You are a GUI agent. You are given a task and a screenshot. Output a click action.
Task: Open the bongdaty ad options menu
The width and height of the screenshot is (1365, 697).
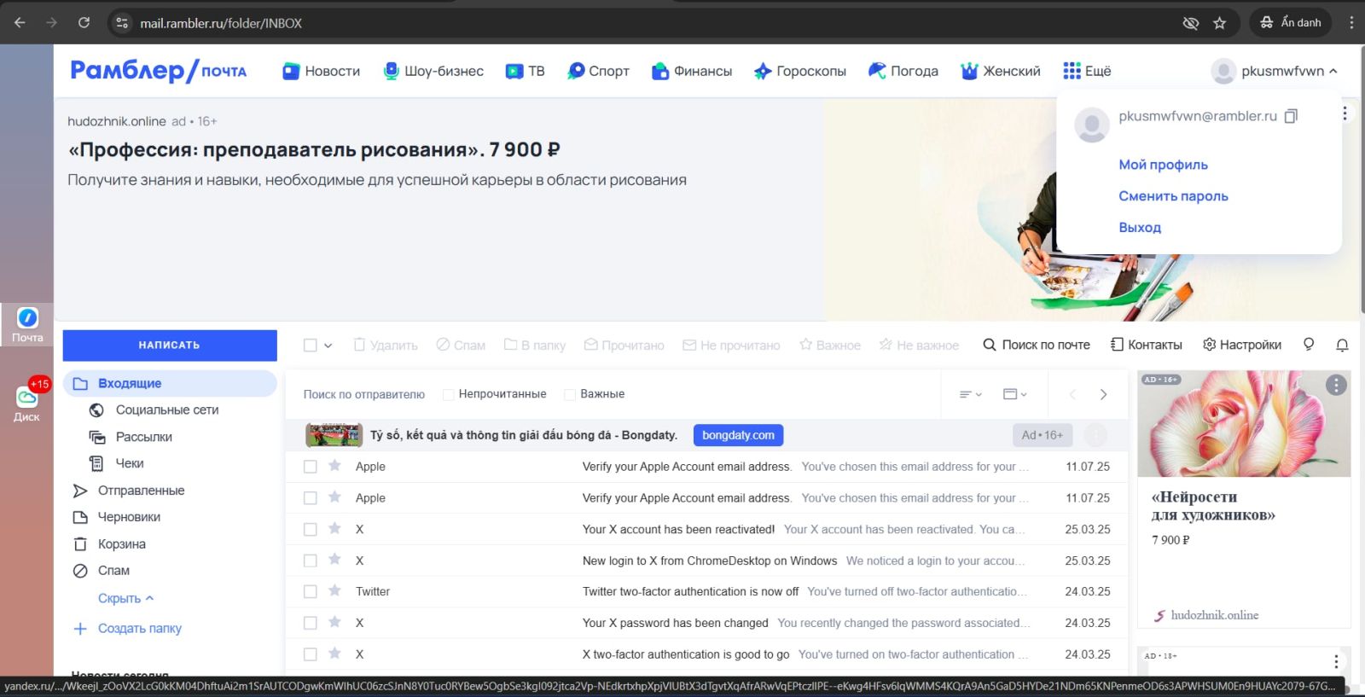click(1095, 435)
